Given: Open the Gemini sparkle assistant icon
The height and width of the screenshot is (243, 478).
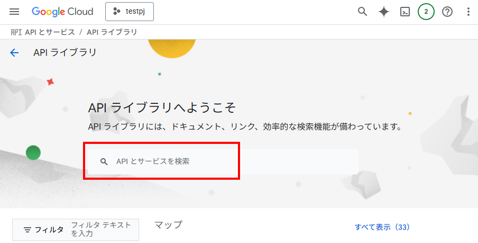Looking at the screenshot, I should coord(384,12).
